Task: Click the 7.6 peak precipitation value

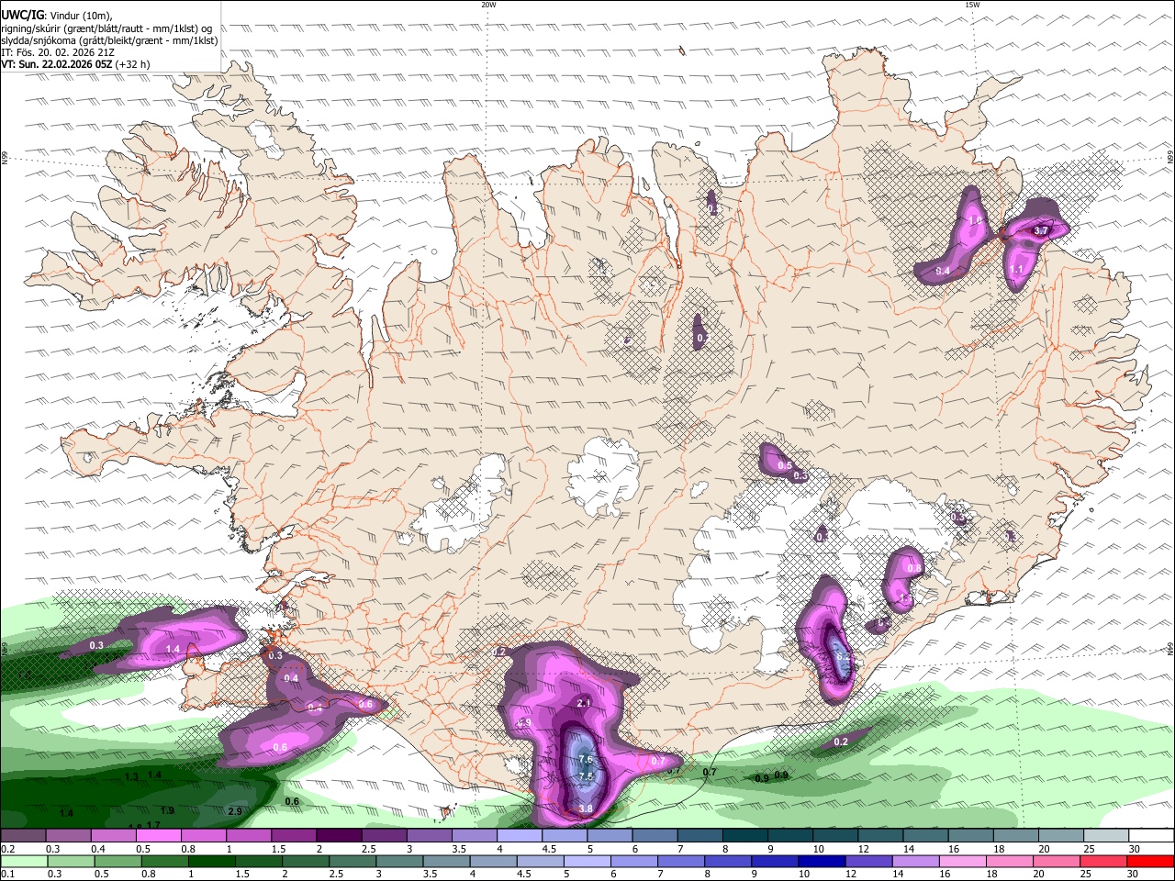Action: tap(587, 761)
